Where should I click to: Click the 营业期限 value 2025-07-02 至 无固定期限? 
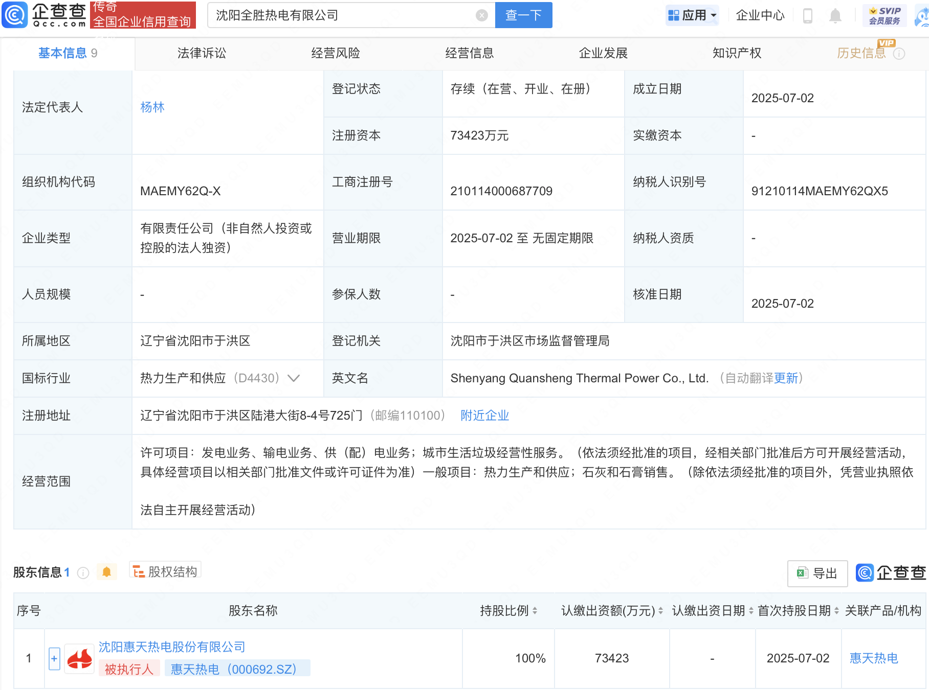(522, 238)
